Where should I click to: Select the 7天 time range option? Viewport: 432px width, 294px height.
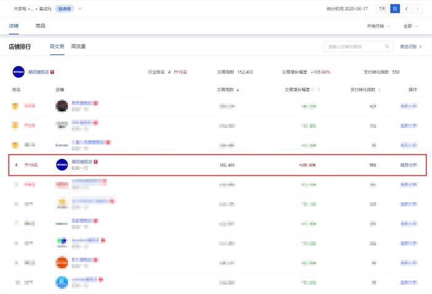[x=383, y=9]
